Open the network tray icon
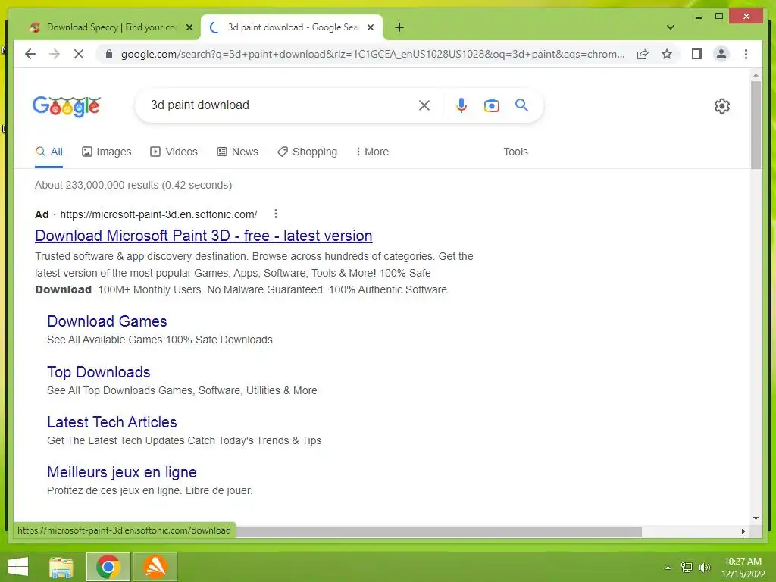 [x=687, y=568]
